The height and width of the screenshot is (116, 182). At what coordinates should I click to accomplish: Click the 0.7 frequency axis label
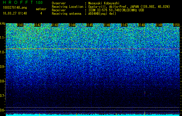tap(2, 96)
